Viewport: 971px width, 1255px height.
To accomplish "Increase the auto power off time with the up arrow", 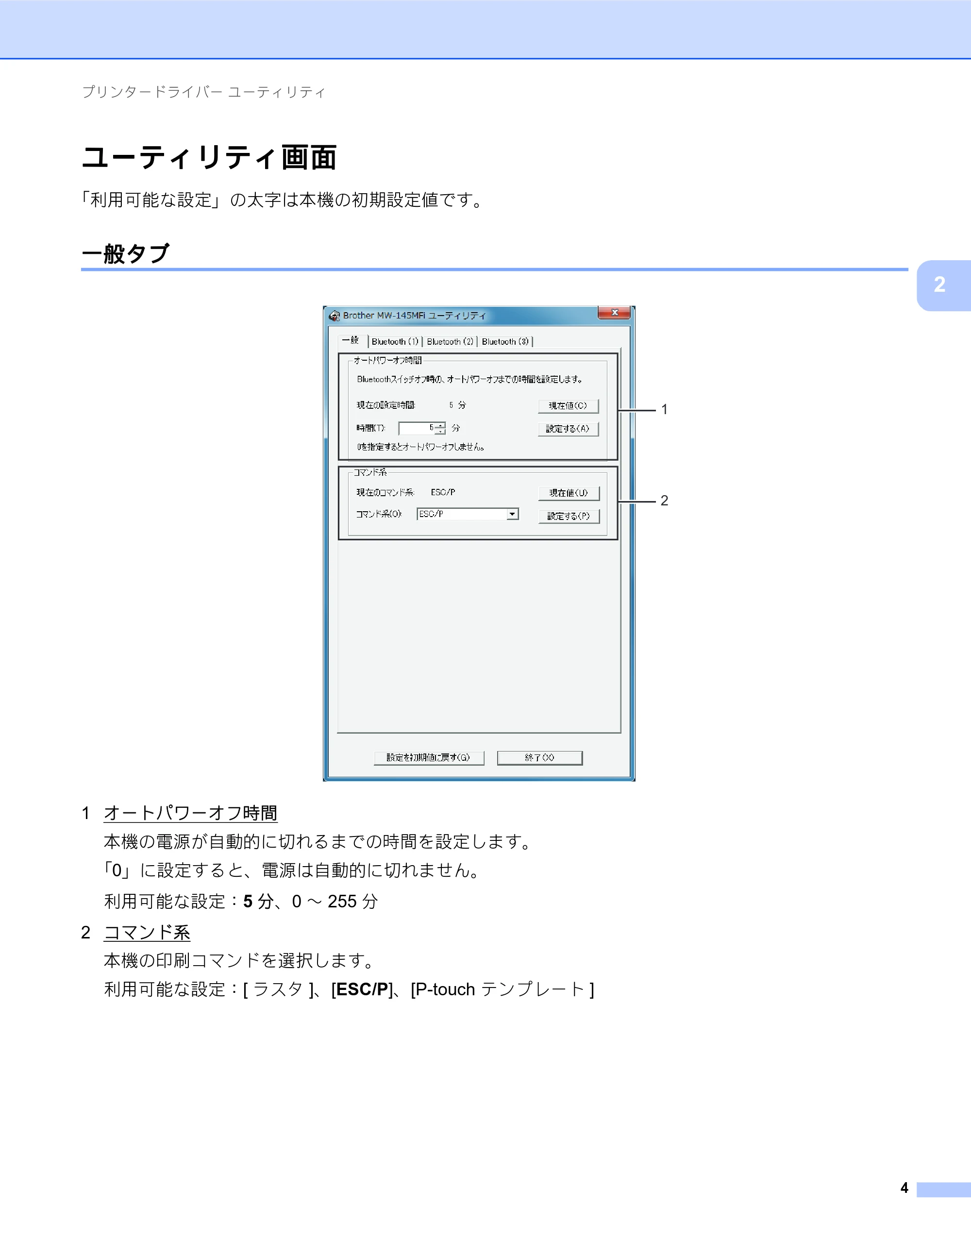I will 441,425.
